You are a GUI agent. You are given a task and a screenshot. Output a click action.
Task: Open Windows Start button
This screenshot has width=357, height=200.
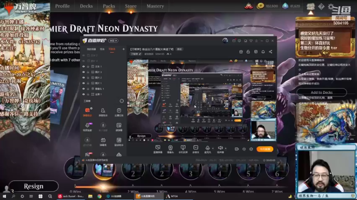coord(4,196)
